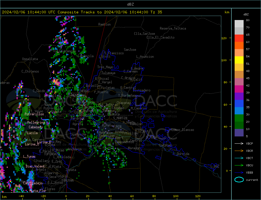This screenshot has height=200, width=261.
Task: Click the 'VBCT' legend label
Action: (249, 158)
